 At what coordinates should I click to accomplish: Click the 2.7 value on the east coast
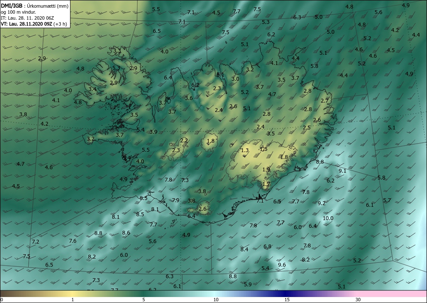(x=325, y=101)
